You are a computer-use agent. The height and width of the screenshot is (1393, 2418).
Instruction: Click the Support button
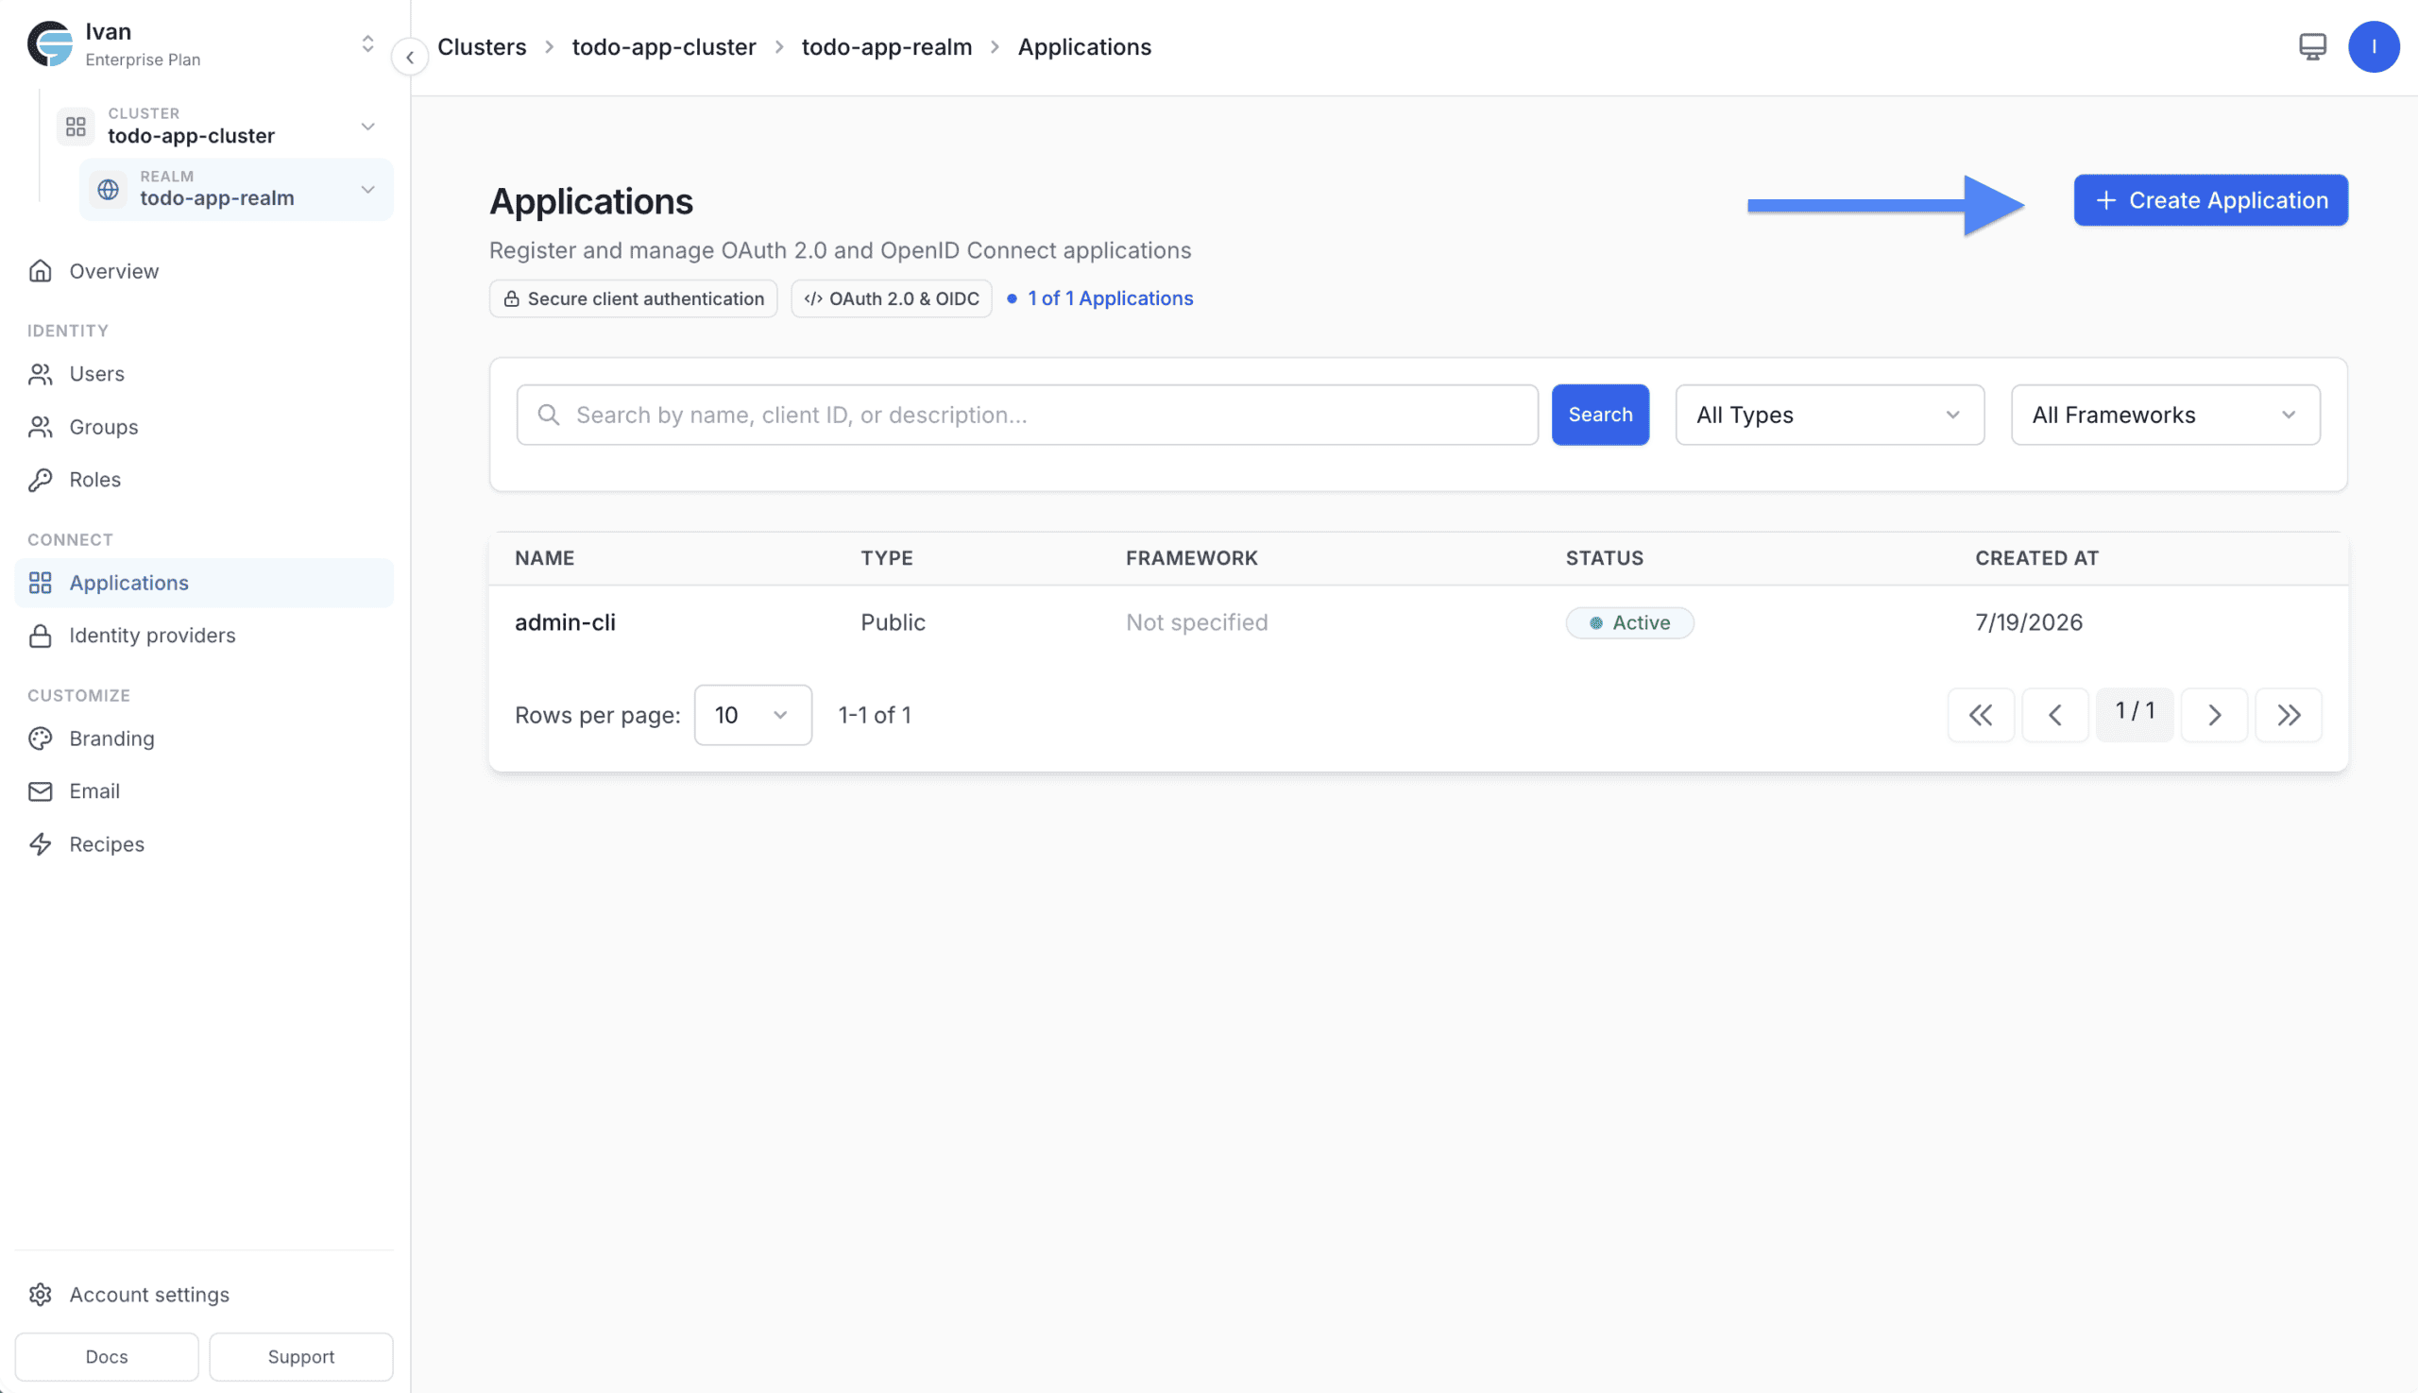(x=300, y=1357)
